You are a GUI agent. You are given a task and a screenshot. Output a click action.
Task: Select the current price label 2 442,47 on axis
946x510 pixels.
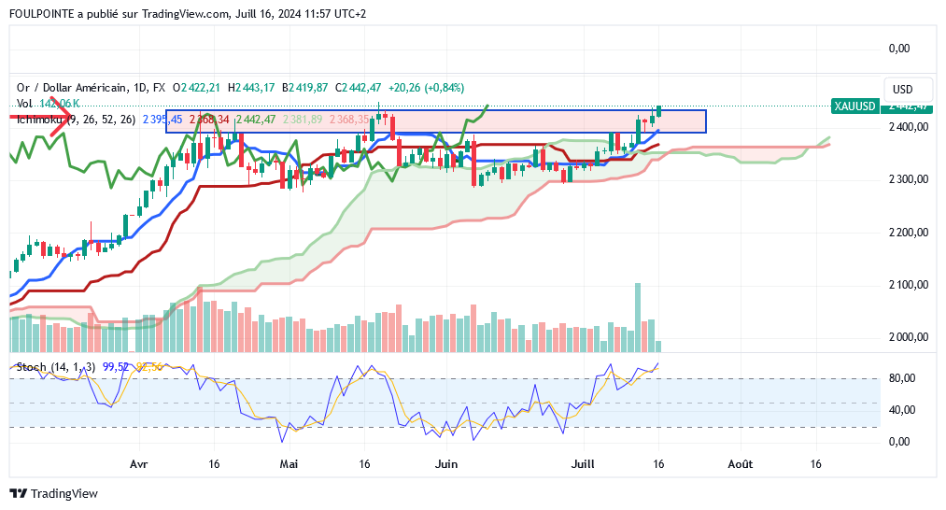(x=906, y=106)
